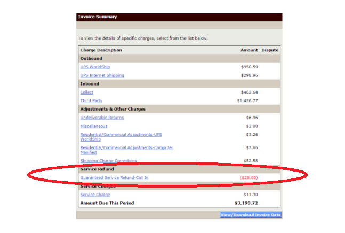This screenshot has width=345, height=233.
Task: Select the $52.58 corrections amount
Action: pos(251,161)
